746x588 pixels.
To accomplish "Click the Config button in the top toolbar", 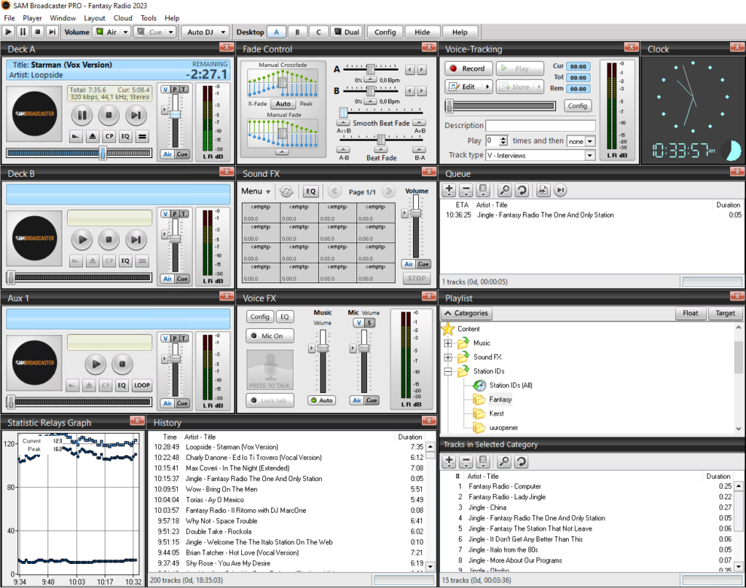I will coord(385,32).
